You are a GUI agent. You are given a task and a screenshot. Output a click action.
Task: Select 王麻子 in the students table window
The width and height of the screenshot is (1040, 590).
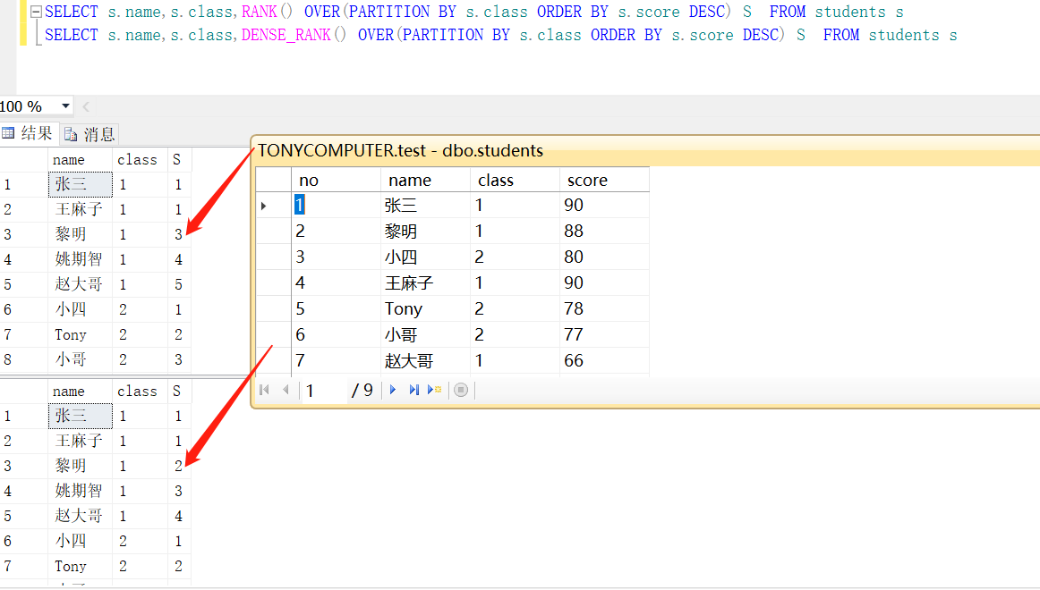425,282
